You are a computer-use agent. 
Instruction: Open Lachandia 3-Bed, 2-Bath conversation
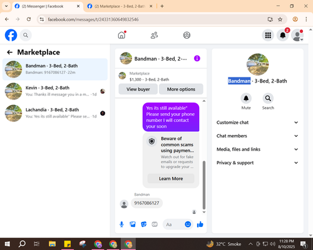(x=55, y=113)
